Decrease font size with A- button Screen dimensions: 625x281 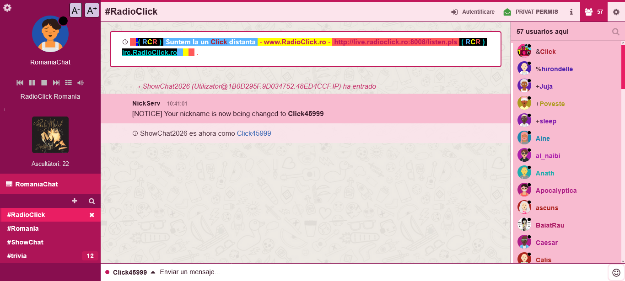(x=76, y=10)
